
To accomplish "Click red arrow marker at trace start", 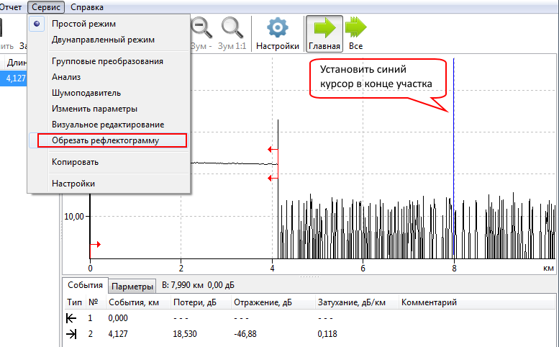I will 97,244.
